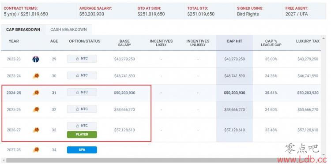The image size is (331, 164).
Task: Click the NTC badge for 2023-24
Action: pos(82,75)
